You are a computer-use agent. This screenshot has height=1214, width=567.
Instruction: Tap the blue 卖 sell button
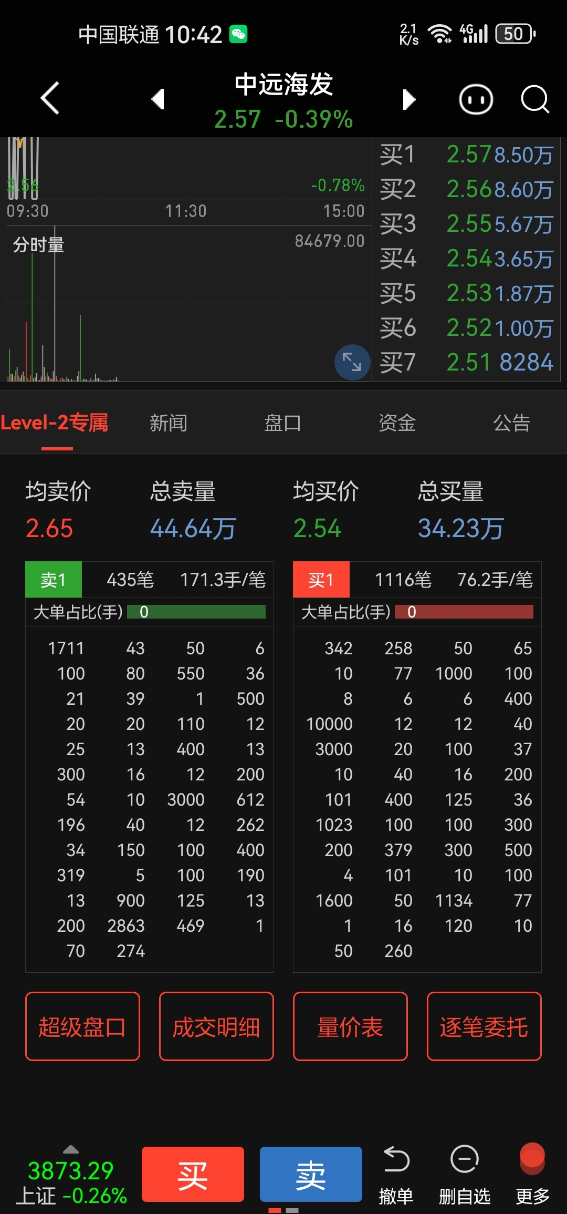311,1175
